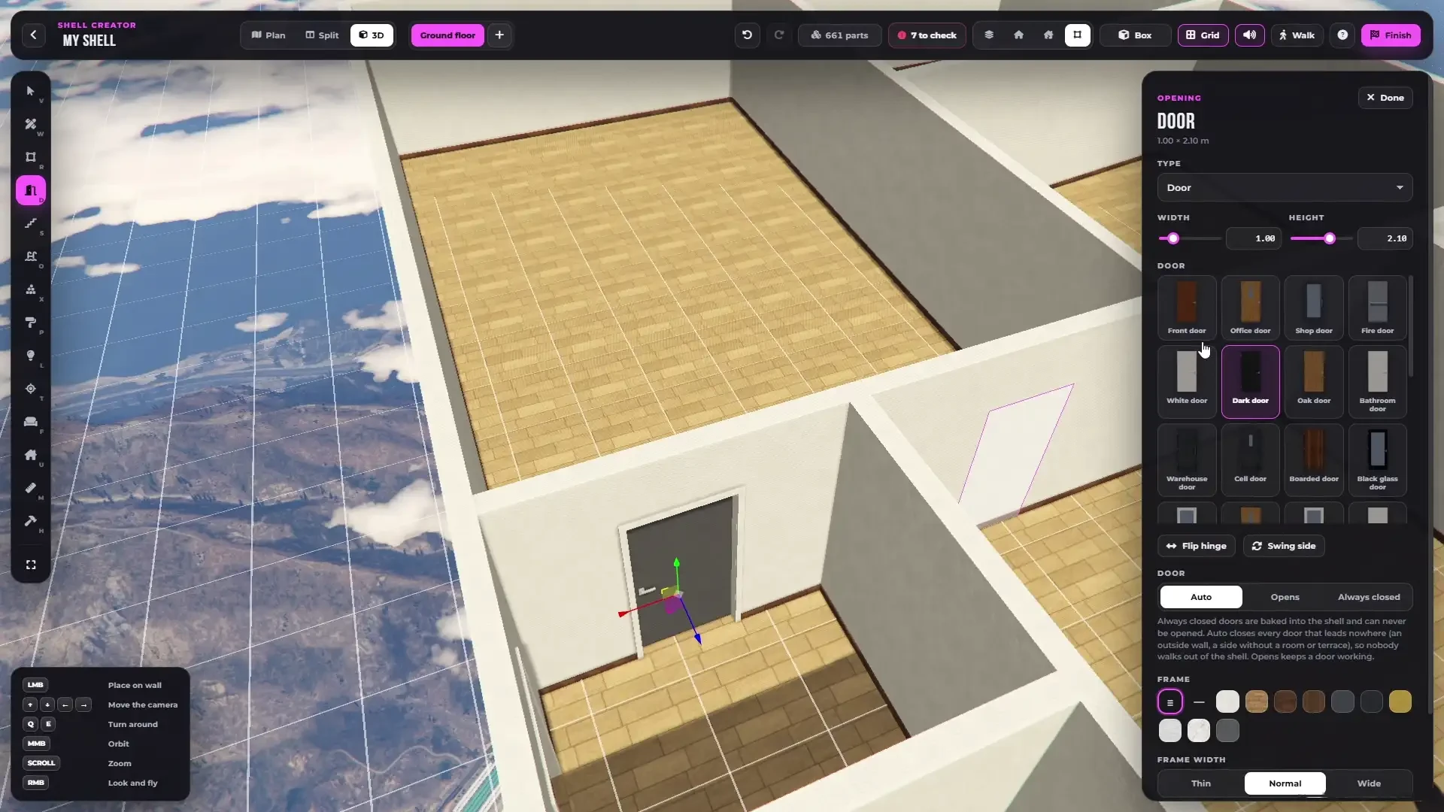Toggle the Grid display
The height and width of the screenshot is (812, 1444).
click(1203, 35)
